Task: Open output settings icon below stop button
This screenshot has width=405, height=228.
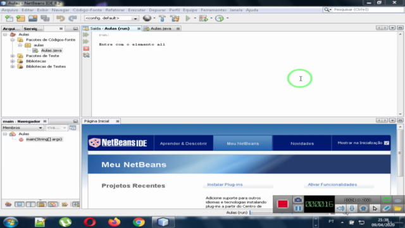Action: click(x=86, y=55)
